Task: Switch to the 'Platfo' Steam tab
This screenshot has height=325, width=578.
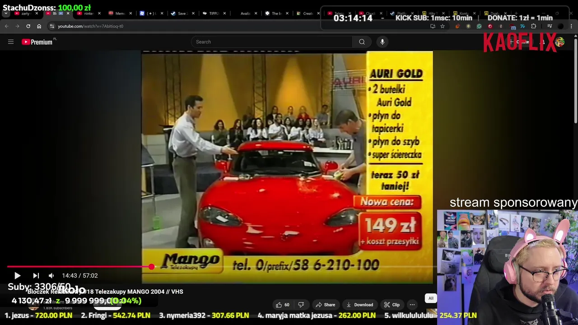Action: click(402, 14)
